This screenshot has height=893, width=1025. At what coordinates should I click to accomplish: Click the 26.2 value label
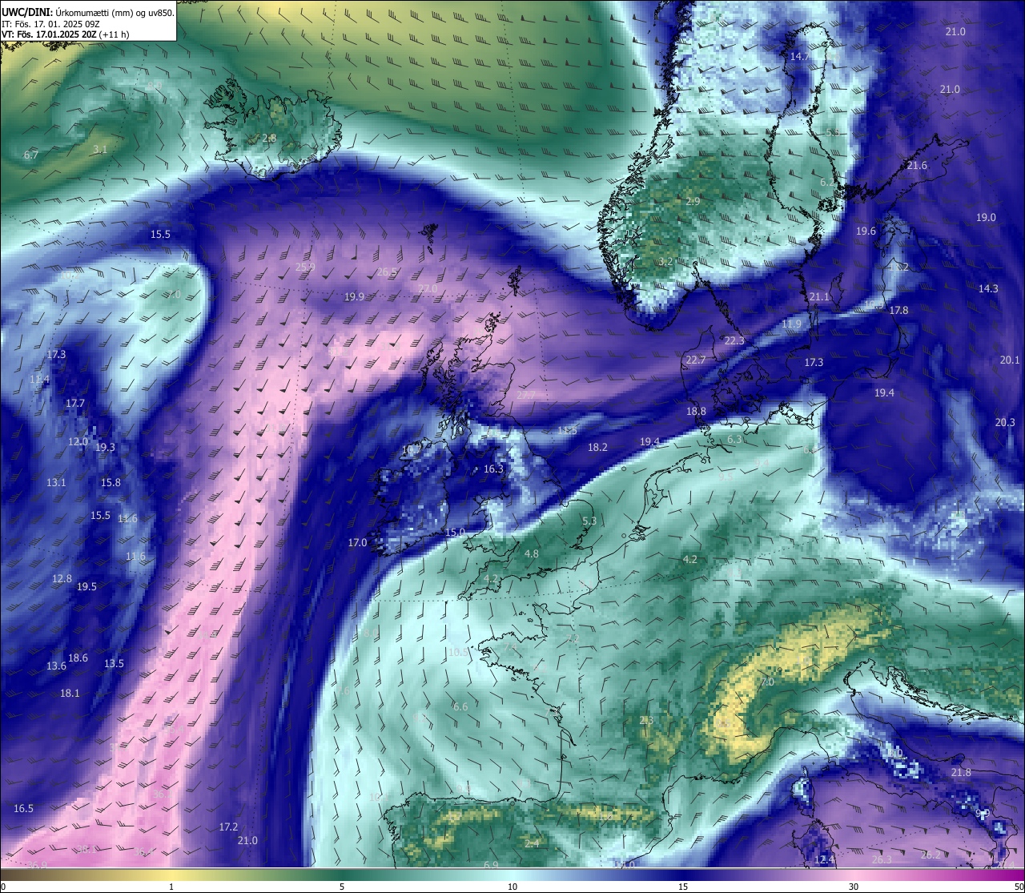tap(931, 855)
